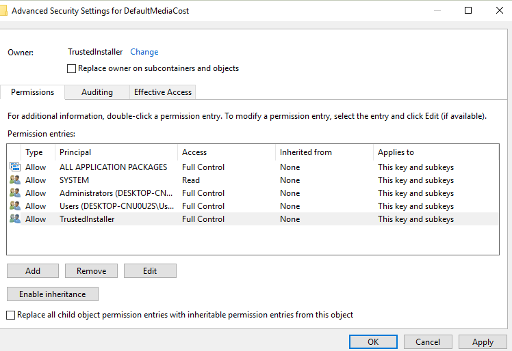Confirm settings with the OK button
The width and height of the screenshot is (512, 351).
(372, 342)
